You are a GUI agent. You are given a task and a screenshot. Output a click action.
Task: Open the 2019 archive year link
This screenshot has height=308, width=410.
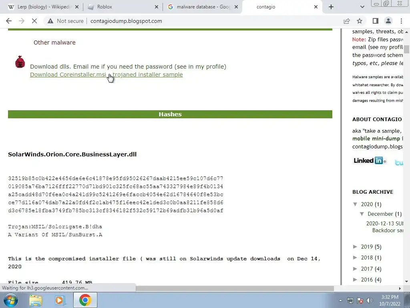tap(367, 247)
